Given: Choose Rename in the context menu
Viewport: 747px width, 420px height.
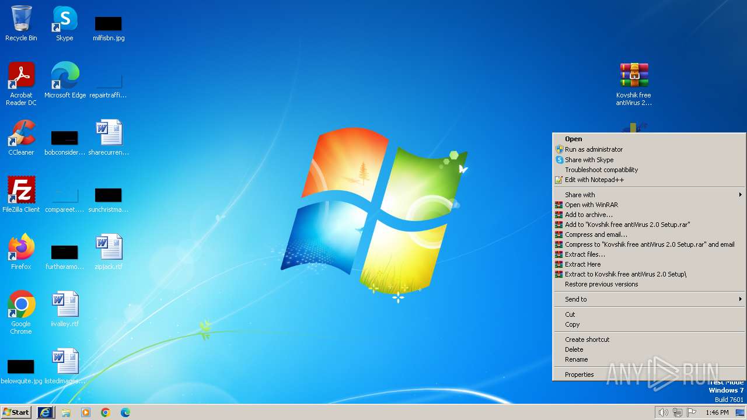Looking at the screenshot, I should click(649, 359).
